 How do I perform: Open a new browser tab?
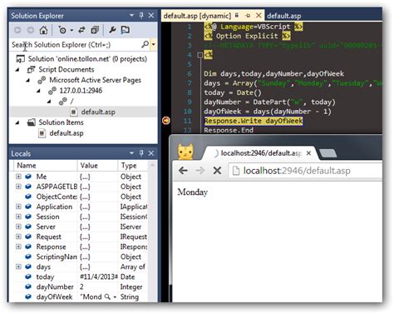point(328,153)
